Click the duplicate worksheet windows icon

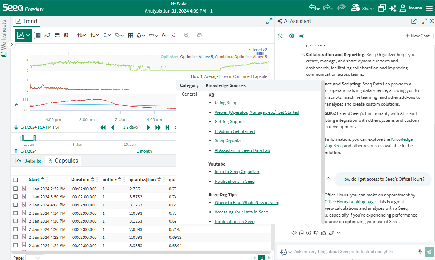point(382,8)
